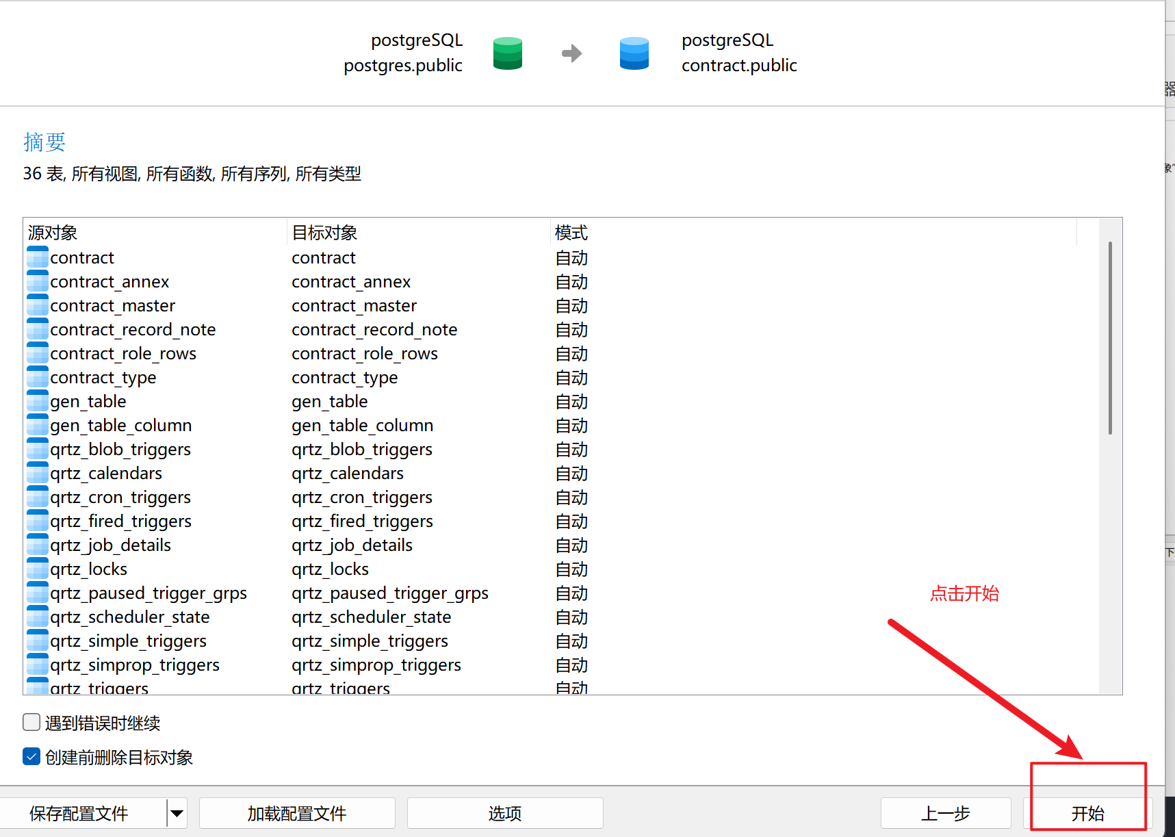Click target object qrtz_simple_triggers
The height and width of the screenshot is (837, 1175).
coord(370,641)
